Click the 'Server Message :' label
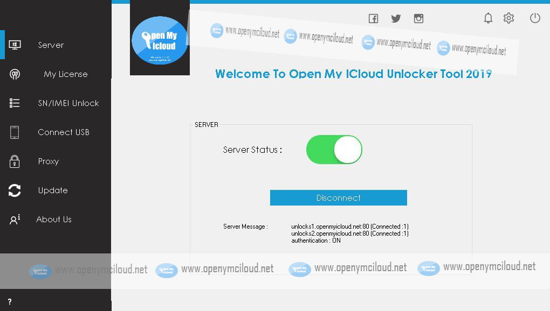This screenshot has width=550, height=311. click(245, 227)
